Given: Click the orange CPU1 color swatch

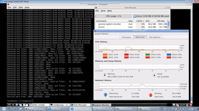Looking at the screenshot, I should click(105, 55).
